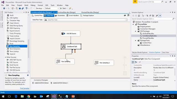This screenshot has width=177, height=99.
Task: Toggle Categorized view in Properties panel
Action: tap(133, 62)
